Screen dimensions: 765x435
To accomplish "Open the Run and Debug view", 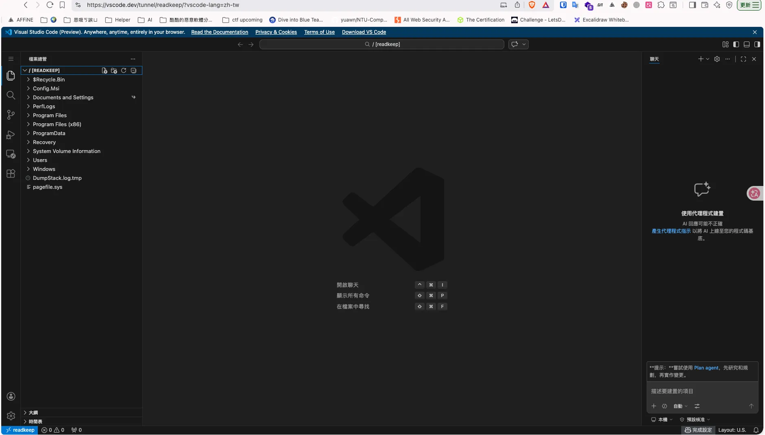I will pyautogui.click(x=11, y=134).
